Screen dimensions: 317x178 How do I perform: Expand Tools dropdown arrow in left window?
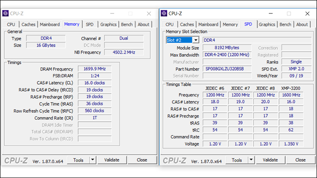click(92, 160)
